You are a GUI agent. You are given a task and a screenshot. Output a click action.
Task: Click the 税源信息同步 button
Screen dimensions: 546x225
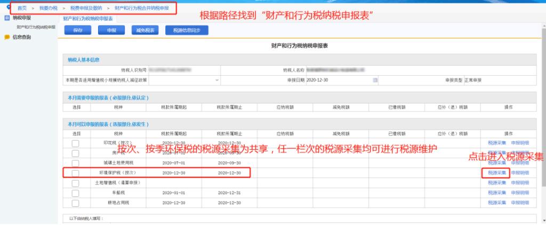186,30
